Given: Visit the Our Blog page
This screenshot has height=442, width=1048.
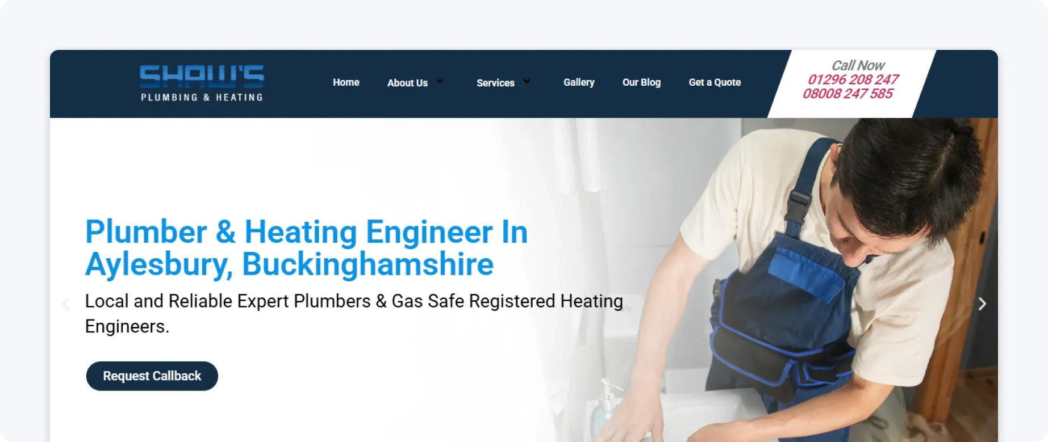Looking at the screenshot, I should pos(641,82).
